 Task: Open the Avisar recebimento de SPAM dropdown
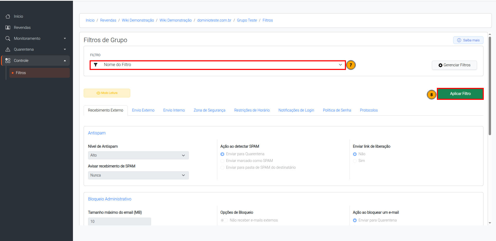pyautogui.click(x=138, y=175)
